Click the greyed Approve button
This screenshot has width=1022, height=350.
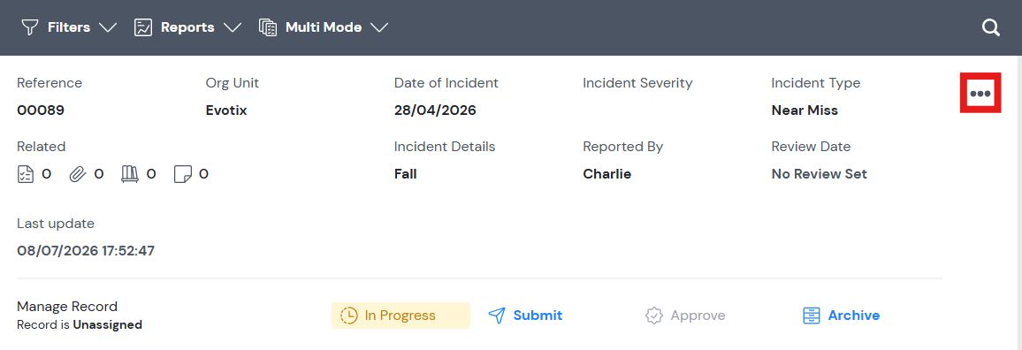tap(685, 316)
